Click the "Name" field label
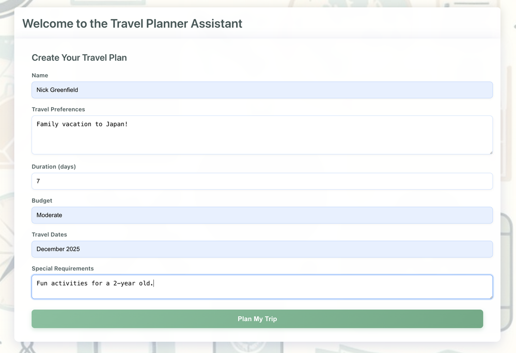Image resolution: width=516 pixels, height=353 pixels. tap(40, 76)
